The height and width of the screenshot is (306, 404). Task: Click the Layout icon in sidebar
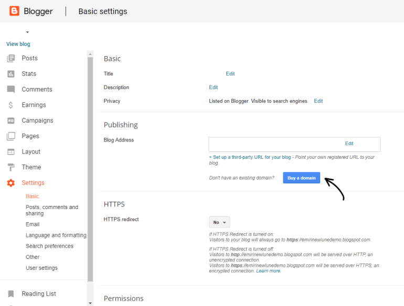coord(11,152)
